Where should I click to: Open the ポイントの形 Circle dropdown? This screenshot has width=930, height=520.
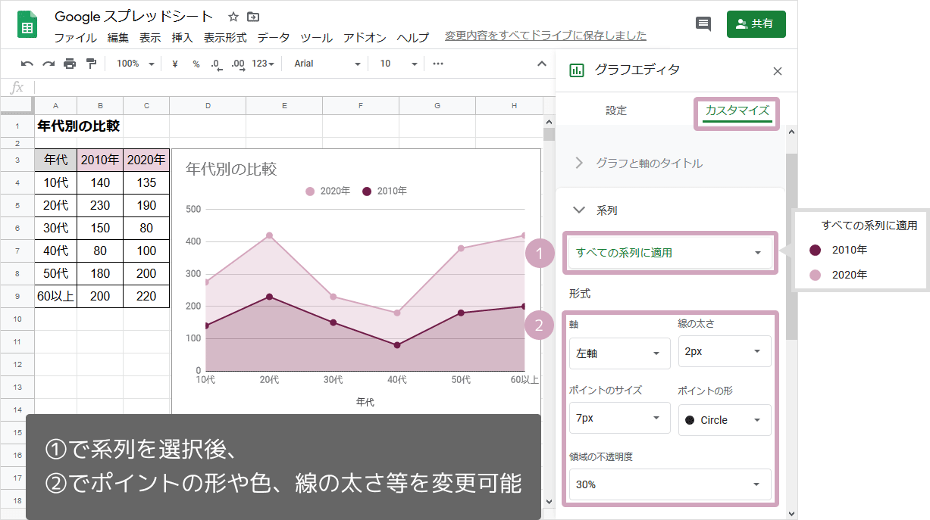724,420
